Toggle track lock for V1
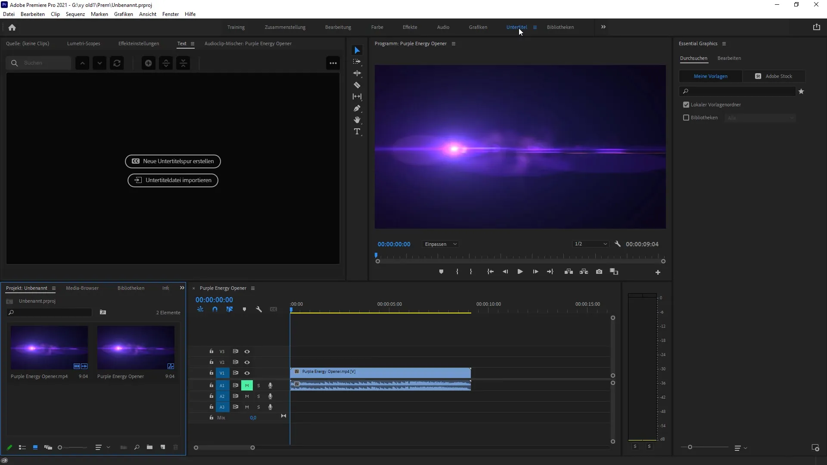Screen dimensions: 827x465 tap(211, 373)
